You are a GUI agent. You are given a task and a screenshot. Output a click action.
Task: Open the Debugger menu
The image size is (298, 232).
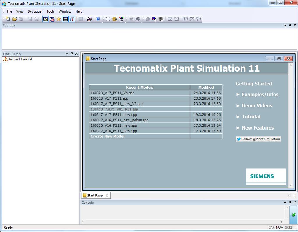35,11
